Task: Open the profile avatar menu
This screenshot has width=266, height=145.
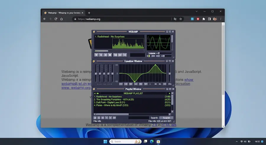Action: [x=215, y=19]
